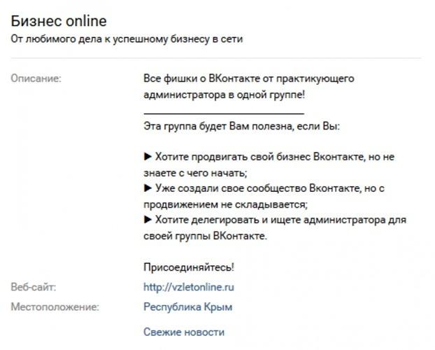The height and width of the screenshot is (350, 435).
Task: Click the divider line below the header
Action: (x=216, y=58)
